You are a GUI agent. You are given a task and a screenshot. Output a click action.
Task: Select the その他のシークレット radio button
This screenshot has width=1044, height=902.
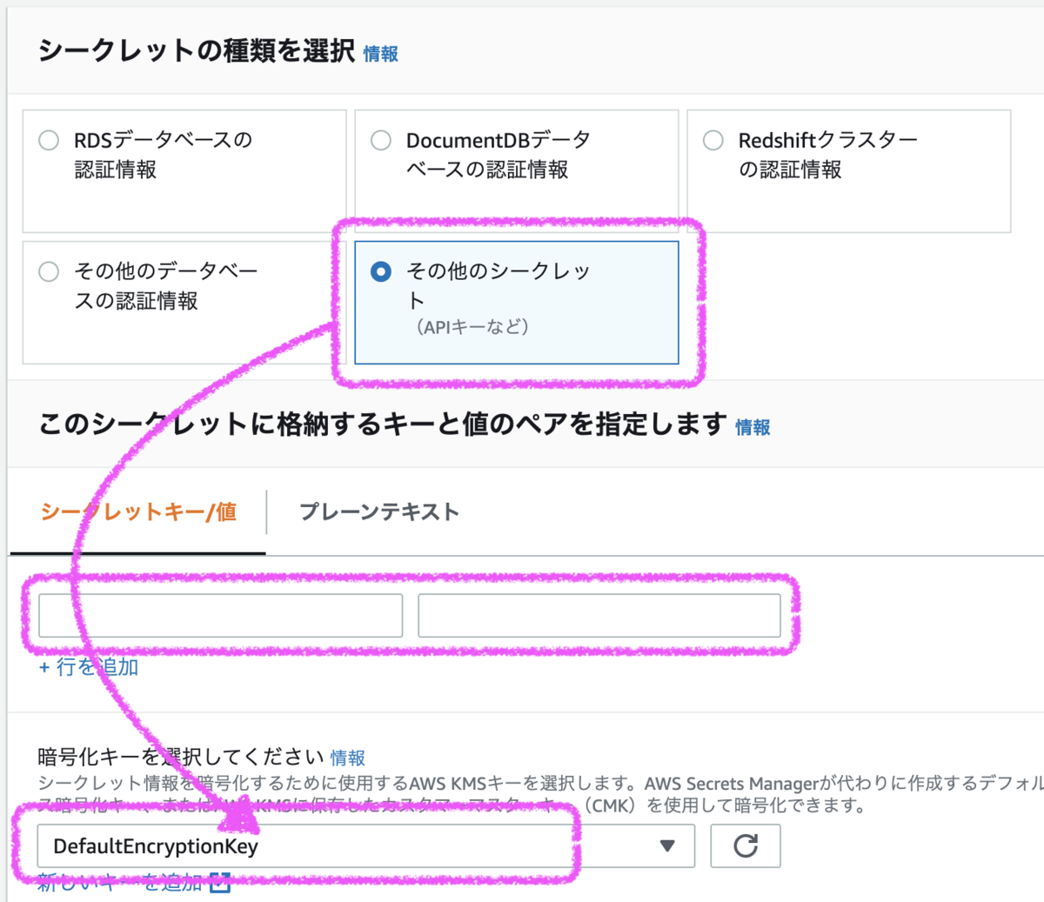[x=380, y=271]
